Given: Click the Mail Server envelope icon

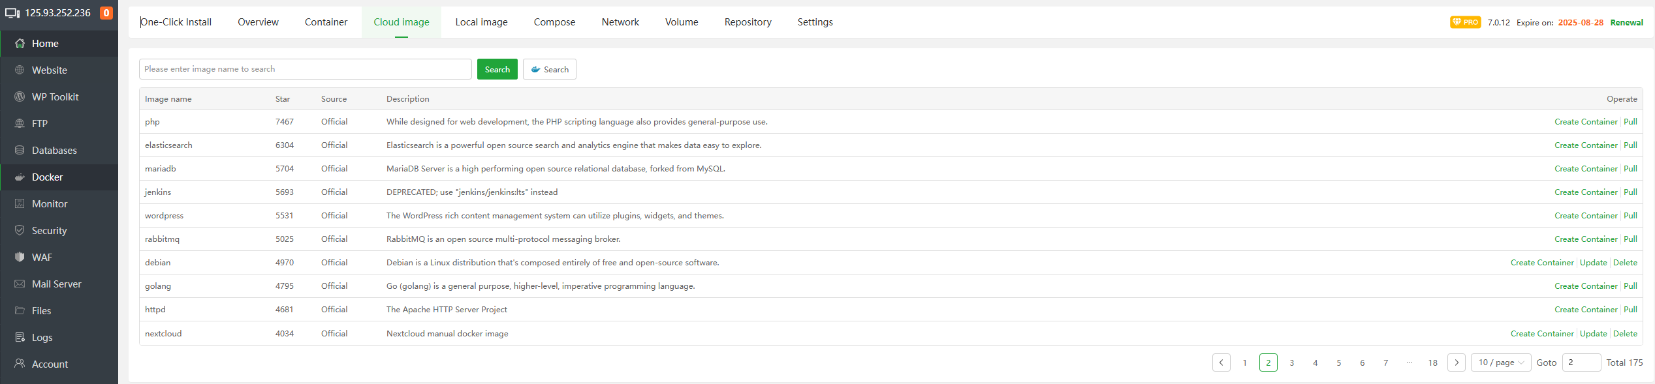Looking at the screenshot, I should point(20,284).
